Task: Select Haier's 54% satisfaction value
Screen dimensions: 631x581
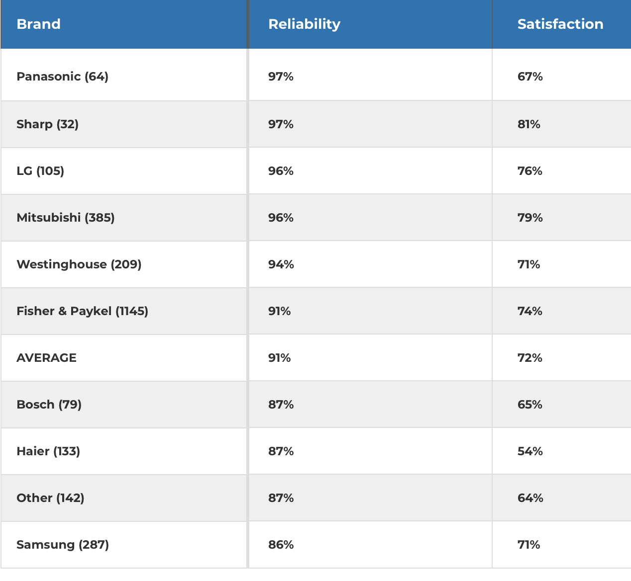Action: [530, 451]
